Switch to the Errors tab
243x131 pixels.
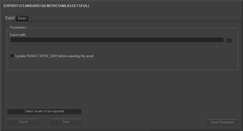click(22, 18)
